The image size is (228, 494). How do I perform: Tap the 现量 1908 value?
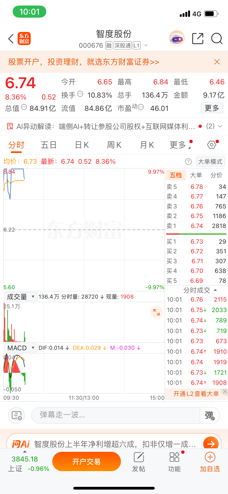tap(127, 297)
